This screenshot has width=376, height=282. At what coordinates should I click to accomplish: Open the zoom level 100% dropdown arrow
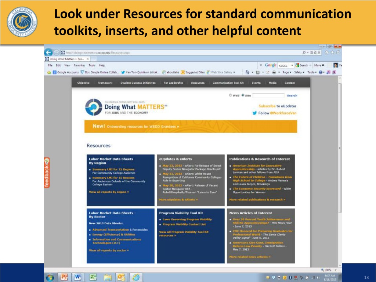coord(336,270)
